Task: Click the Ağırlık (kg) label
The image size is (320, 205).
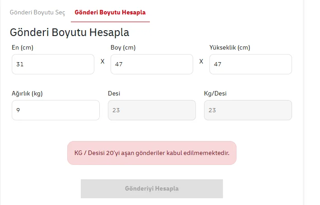Action: (27, 94)
